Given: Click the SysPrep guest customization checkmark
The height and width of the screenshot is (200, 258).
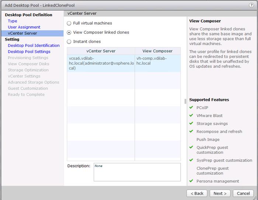Looking at the screenshot, I should click(191, 160).
